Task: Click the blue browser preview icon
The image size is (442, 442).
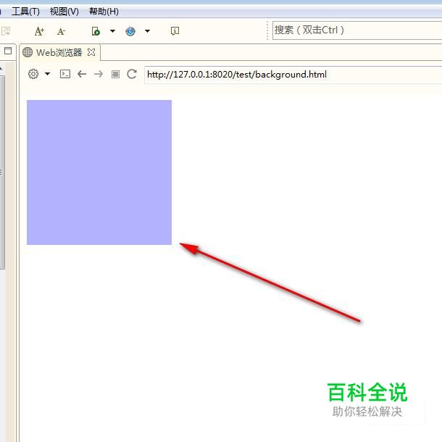Action: pos(130,31)
